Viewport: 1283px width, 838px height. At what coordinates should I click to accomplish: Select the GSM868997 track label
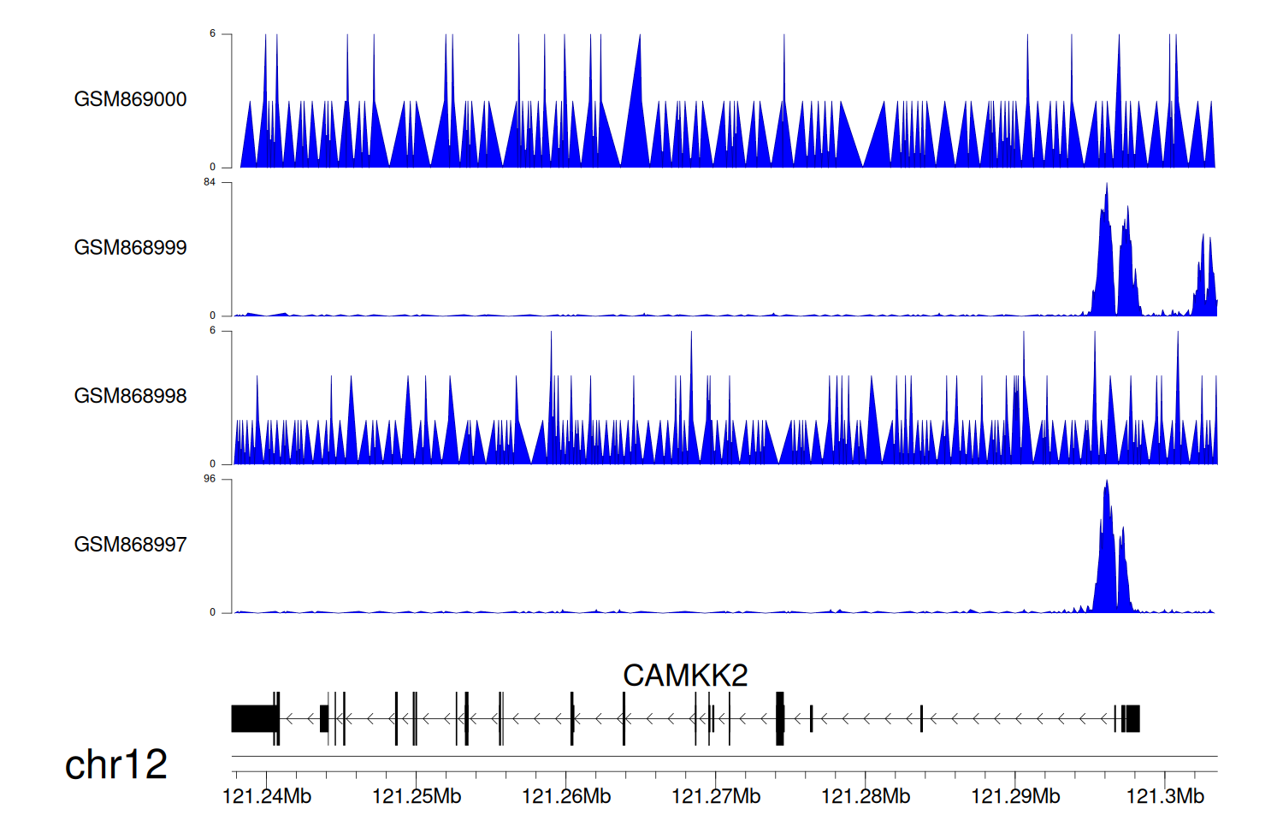130,544
